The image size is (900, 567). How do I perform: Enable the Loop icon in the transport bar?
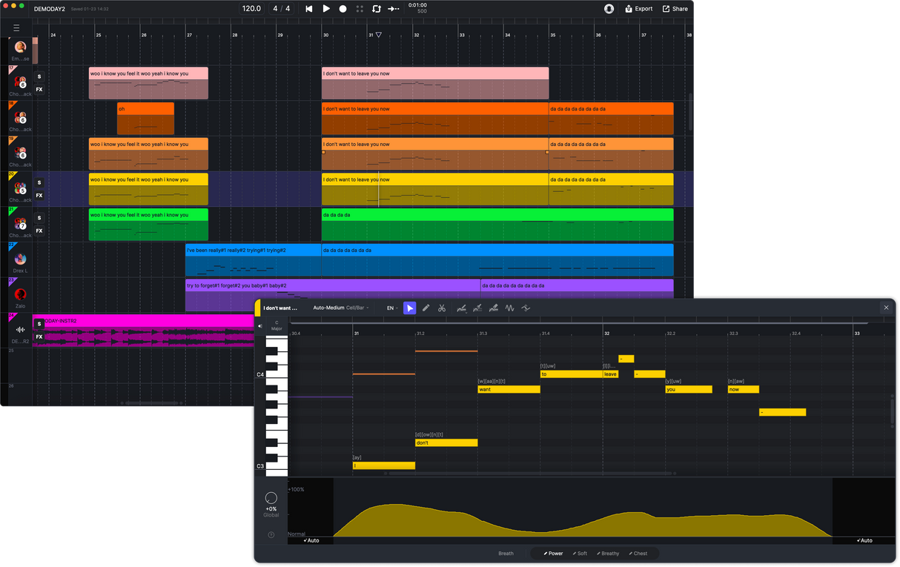[x=377, y=9]
